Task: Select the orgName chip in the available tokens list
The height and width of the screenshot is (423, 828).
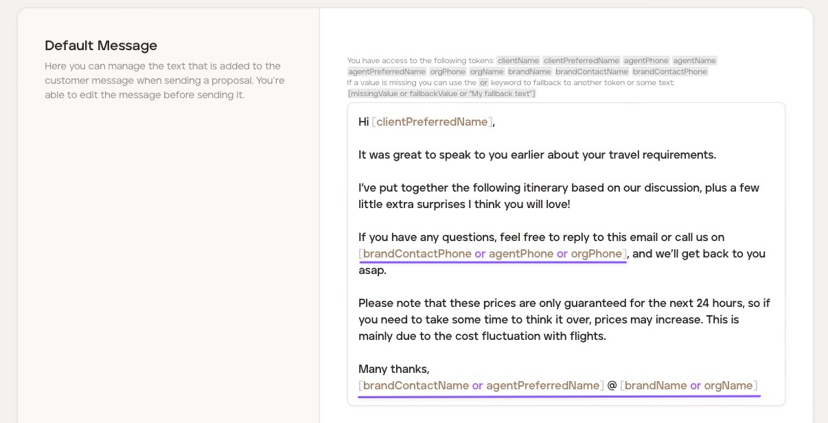Action: (x=487, y=71)
